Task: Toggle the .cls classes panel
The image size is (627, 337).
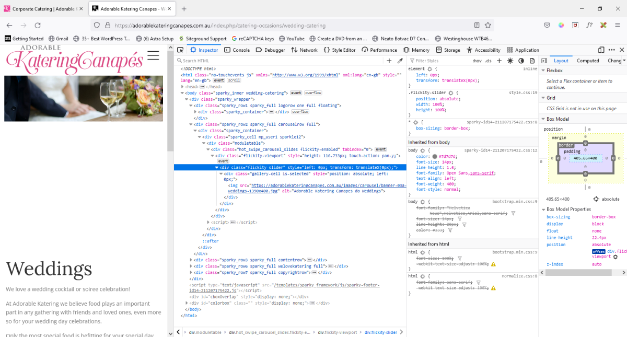Action: coord(489,61)
